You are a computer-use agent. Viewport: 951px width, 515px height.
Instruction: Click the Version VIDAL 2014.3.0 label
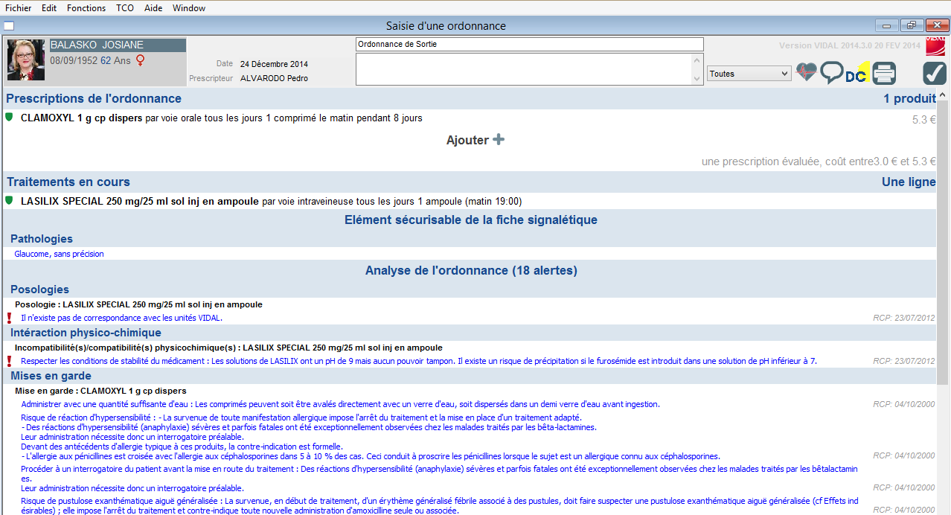850,45
